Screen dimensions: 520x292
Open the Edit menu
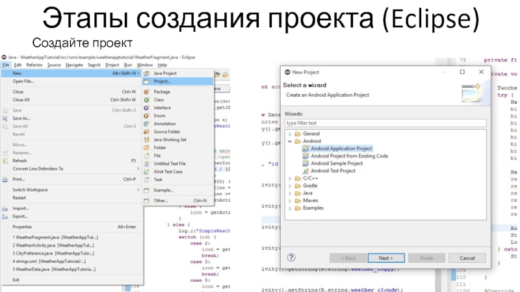18,65
